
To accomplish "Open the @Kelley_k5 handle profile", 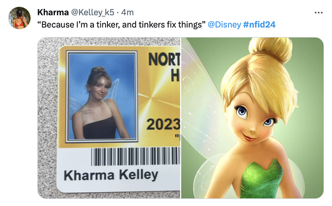I will (92, 13).
